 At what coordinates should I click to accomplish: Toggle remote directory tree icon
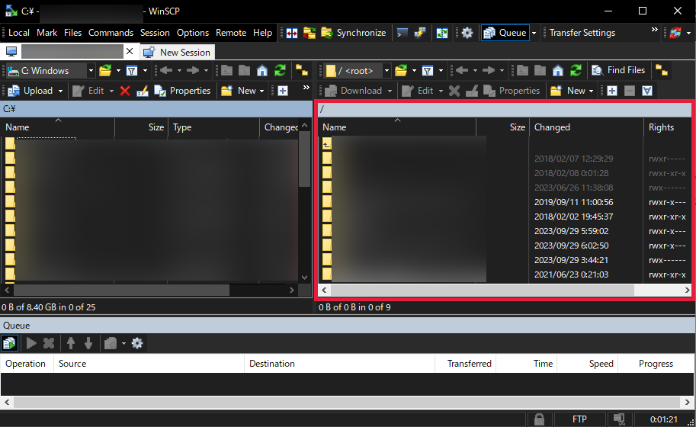click(x=662, y=71)
